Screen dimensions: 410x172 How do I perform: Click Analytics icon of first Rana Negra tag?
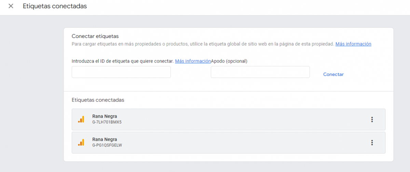click(x=81, y=119)
